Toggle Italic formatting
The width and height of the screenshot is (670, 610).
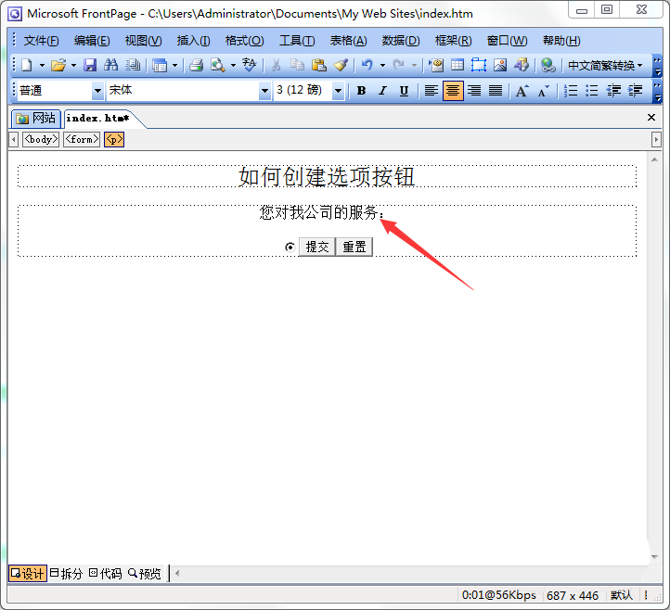[383, 91]
